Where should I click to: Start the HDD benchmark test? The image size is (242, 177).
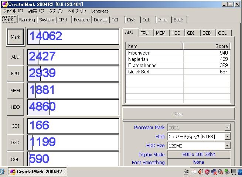click(x=15, y=107)
